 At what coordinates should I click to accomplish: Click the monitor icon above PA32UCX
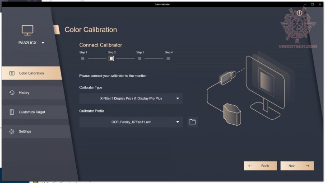28,30
